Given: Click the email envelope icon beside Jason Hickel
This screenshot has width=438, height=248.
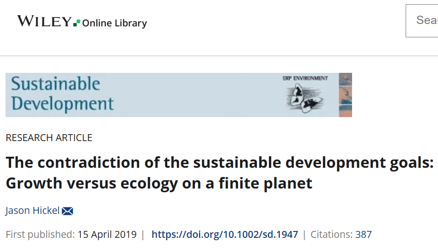Looking at the screenshot, I should (67, 211).
